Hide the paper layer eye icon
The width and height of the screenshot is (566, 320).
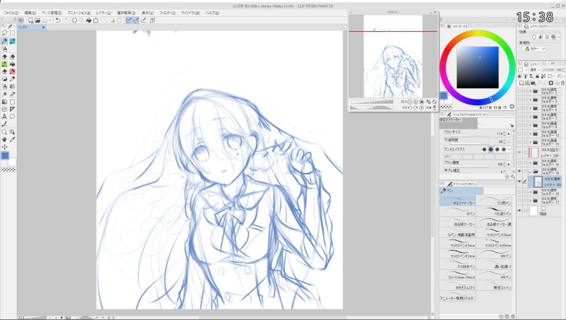pos(519,211)
